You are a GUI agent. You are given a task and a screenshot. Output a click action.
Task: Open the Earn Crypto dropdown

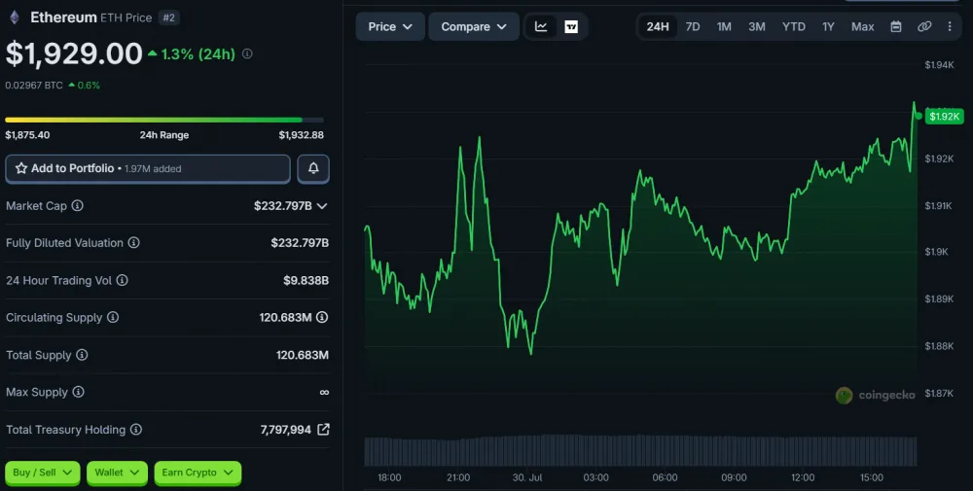(x=198, y=473)
